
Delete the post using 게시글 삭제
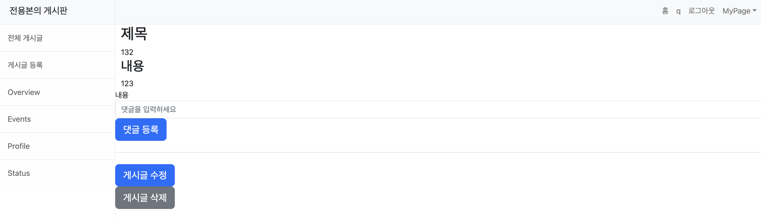pos(145,198)
